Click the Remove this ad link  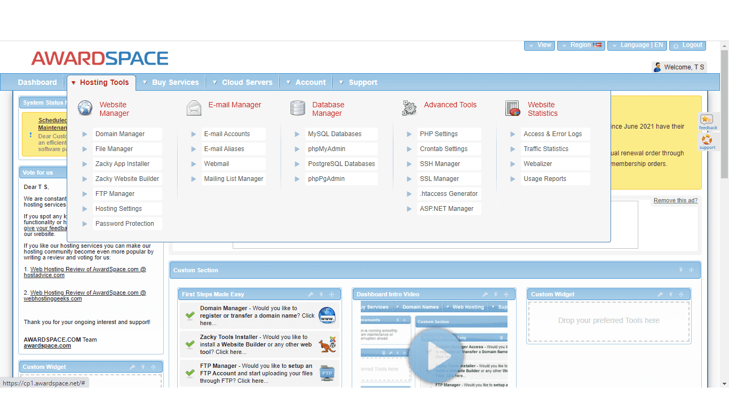tap(676, 200)
